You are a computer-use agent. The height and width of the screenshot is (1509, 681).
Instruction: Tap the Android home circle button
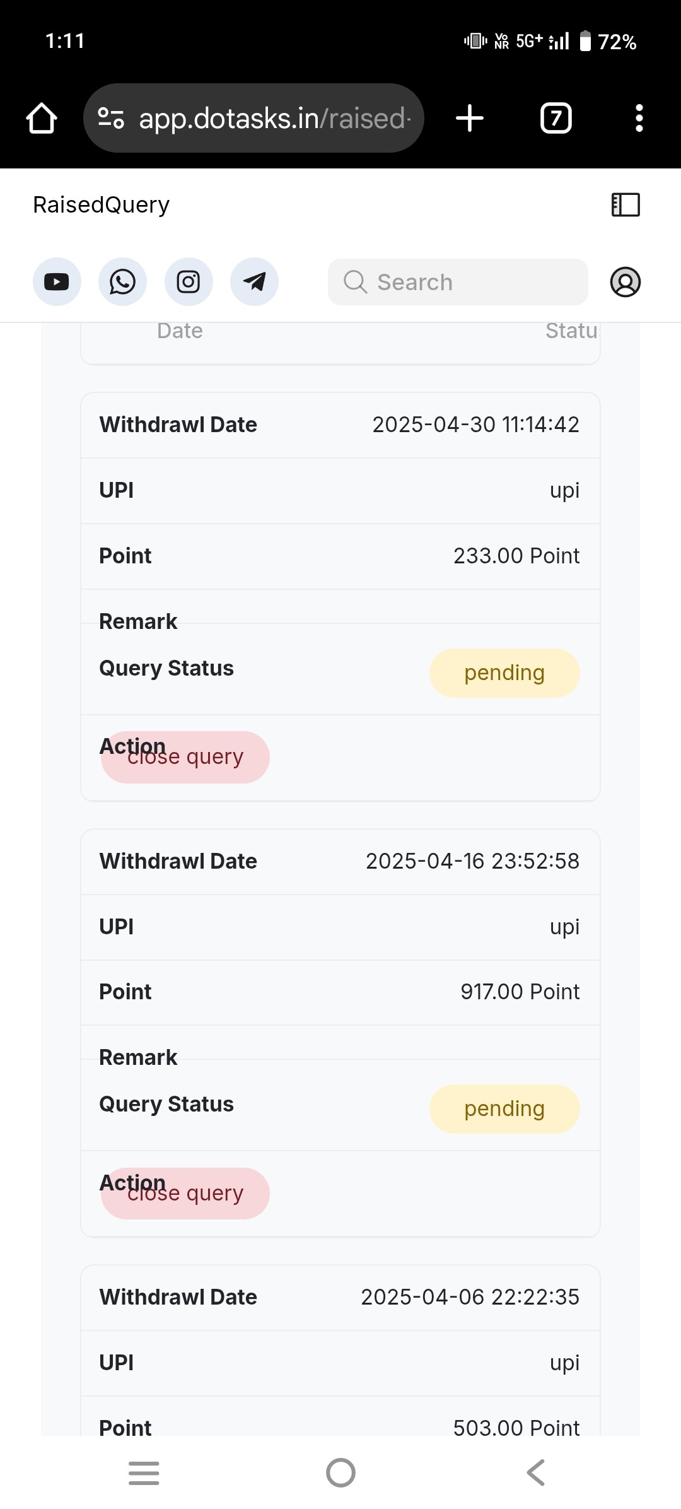(340, 1473)
